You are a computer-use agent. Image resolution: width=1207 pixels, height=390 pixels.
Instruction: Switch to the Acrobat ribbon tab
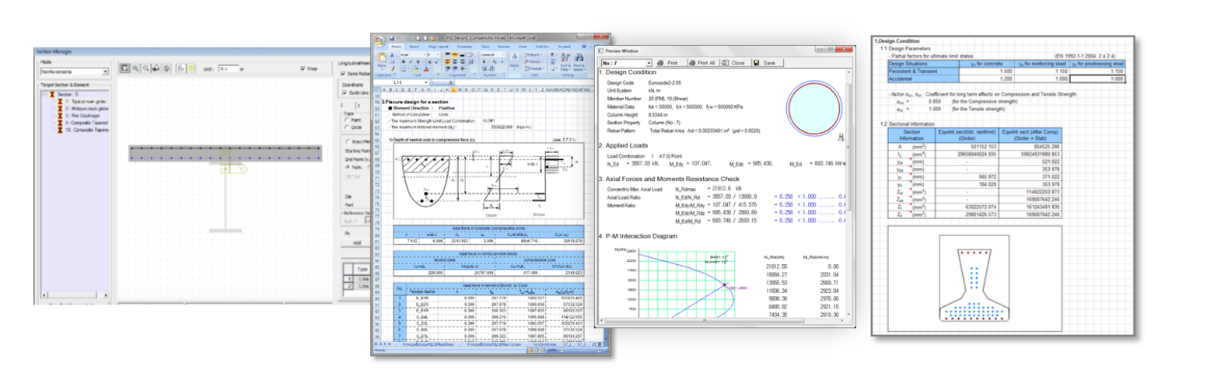pos(564,47)
